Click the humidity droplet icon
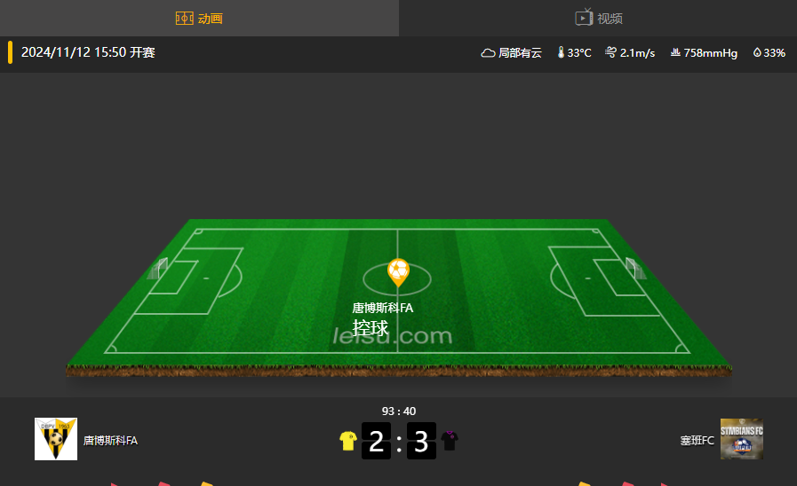 tap(757, 52)
